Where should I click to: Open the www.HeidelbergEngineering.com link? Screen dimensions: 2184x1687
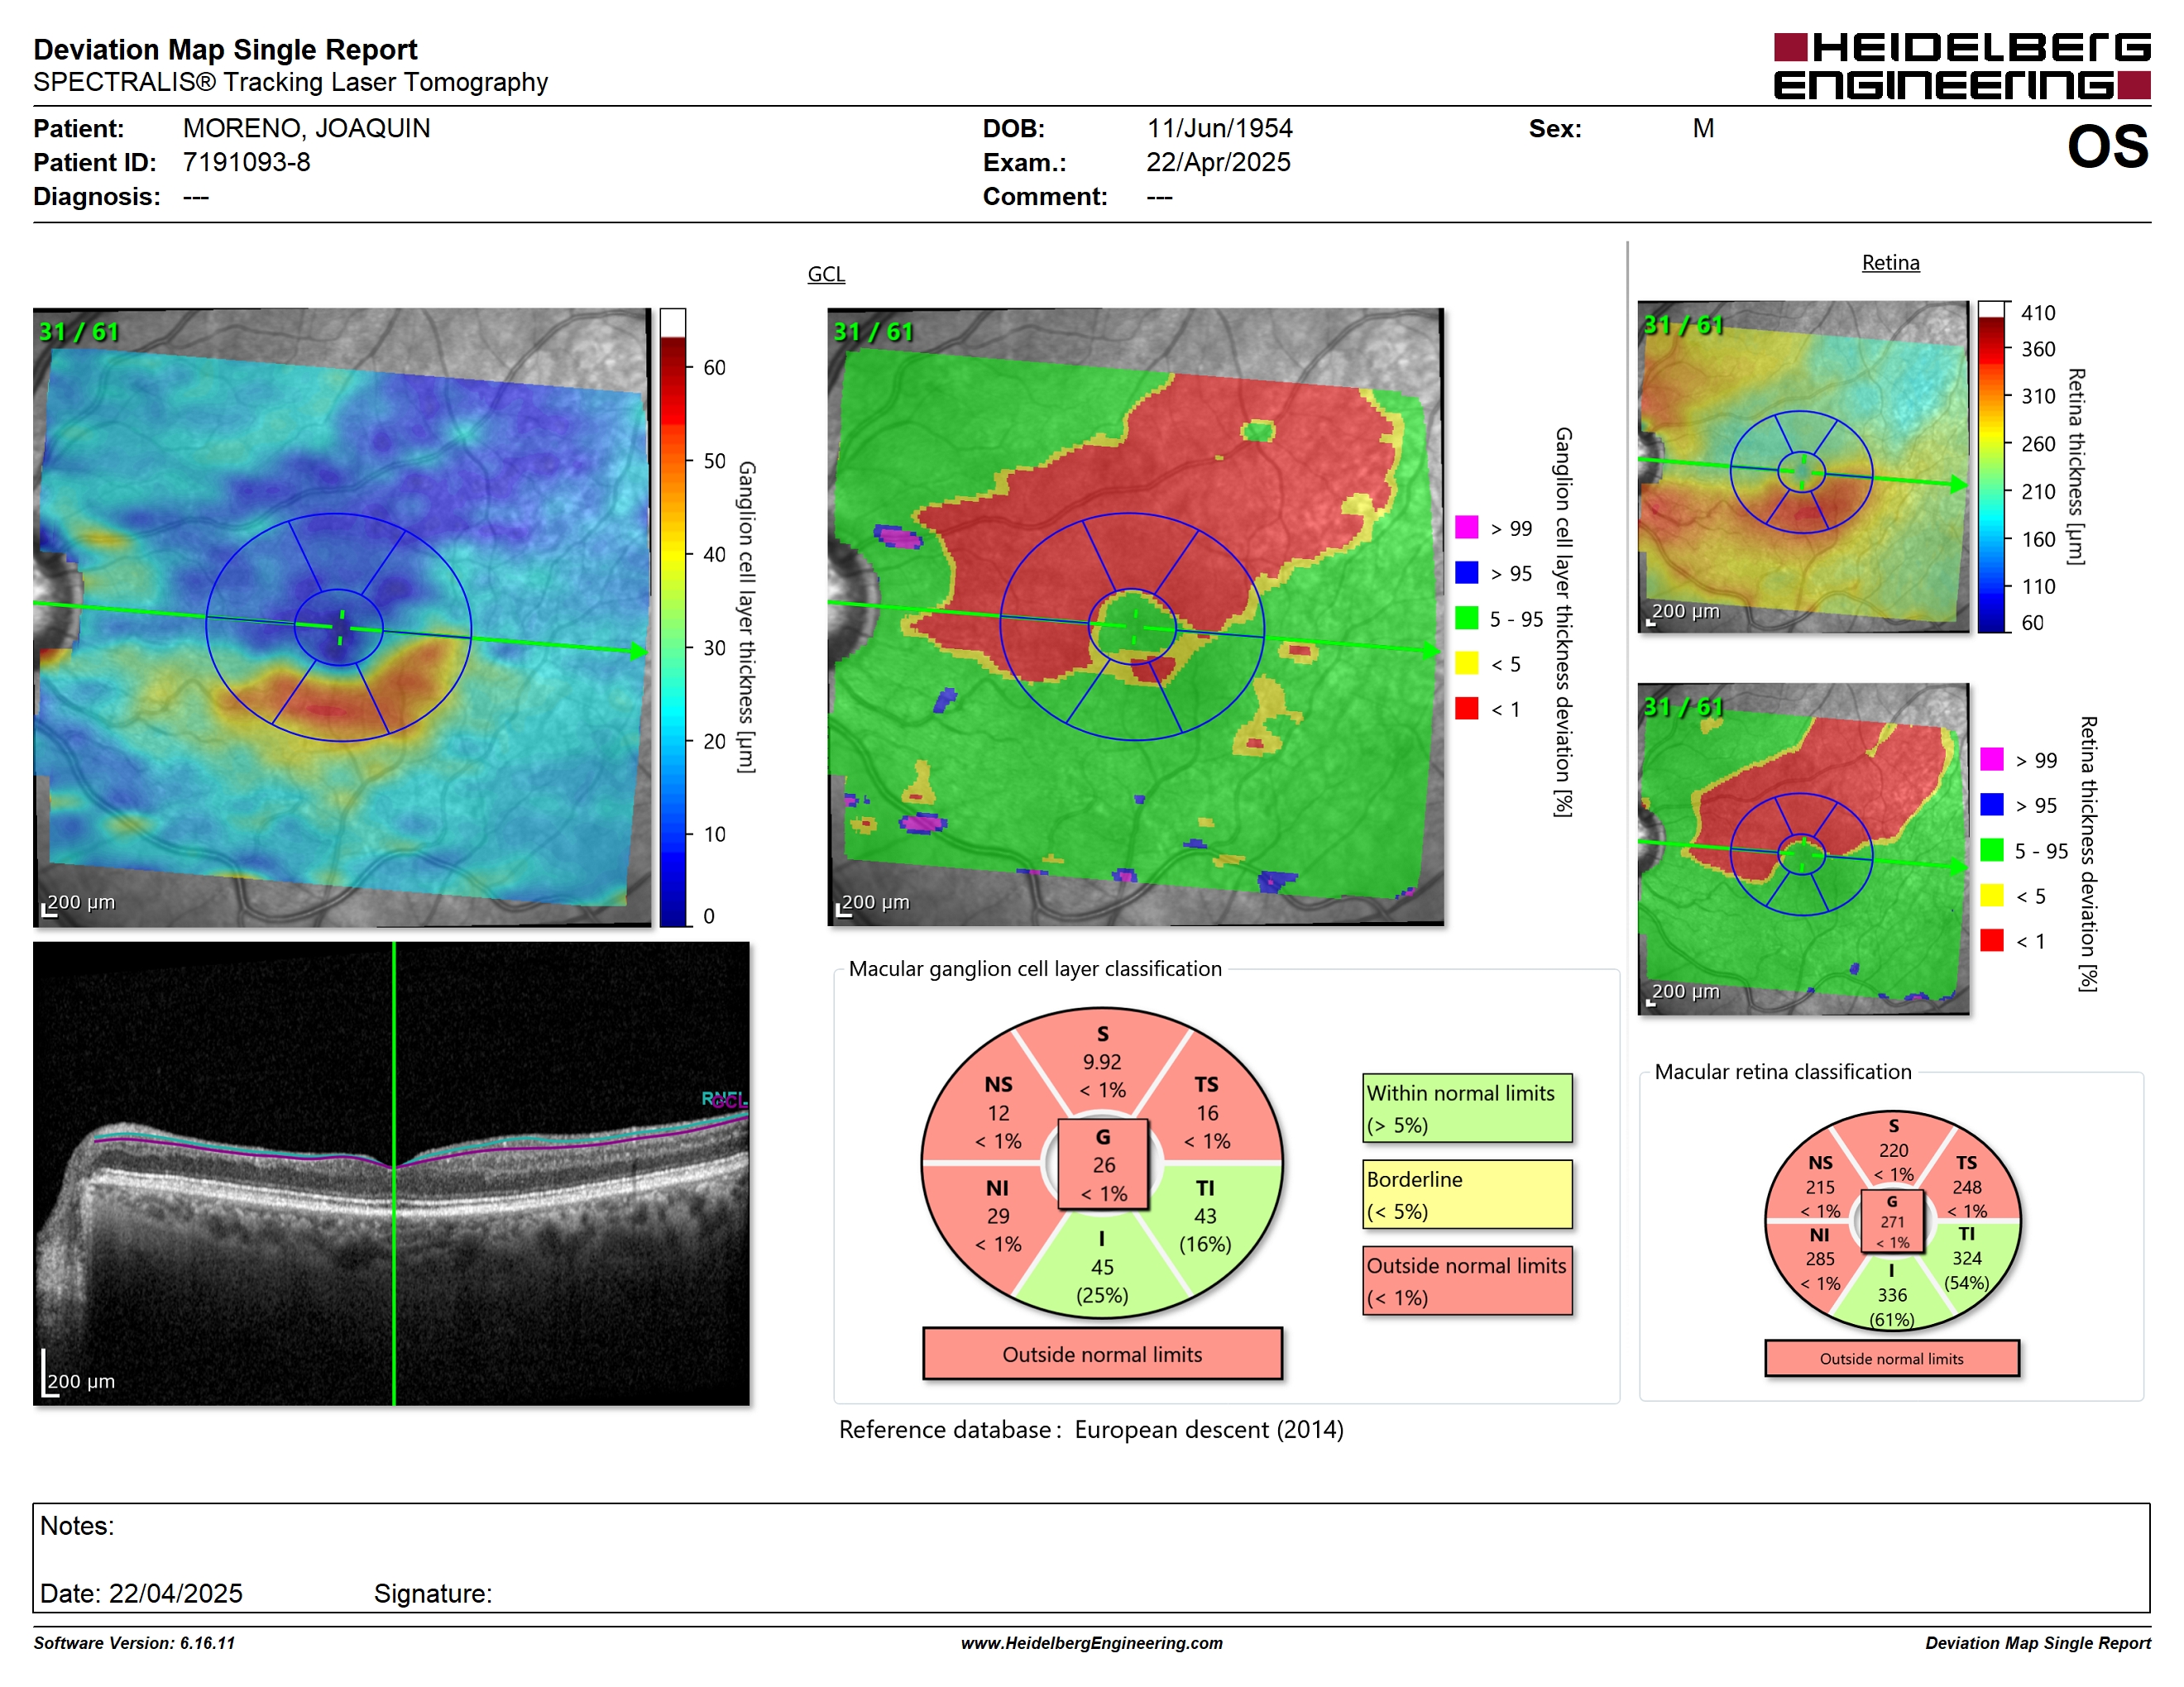click(x=1091, y=1643)
